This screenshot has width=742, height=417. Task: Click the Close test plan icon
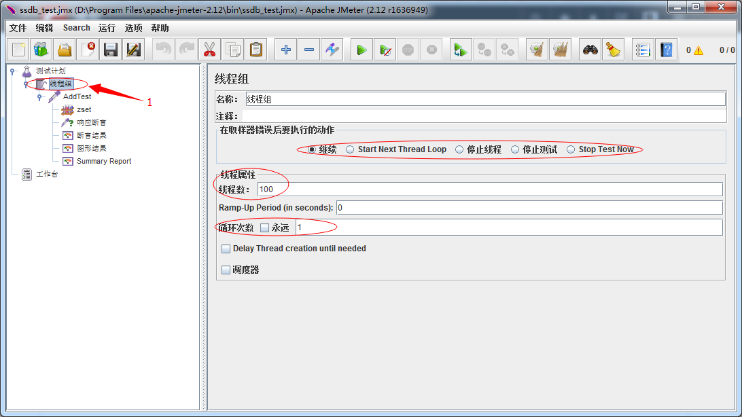[88, 50]
